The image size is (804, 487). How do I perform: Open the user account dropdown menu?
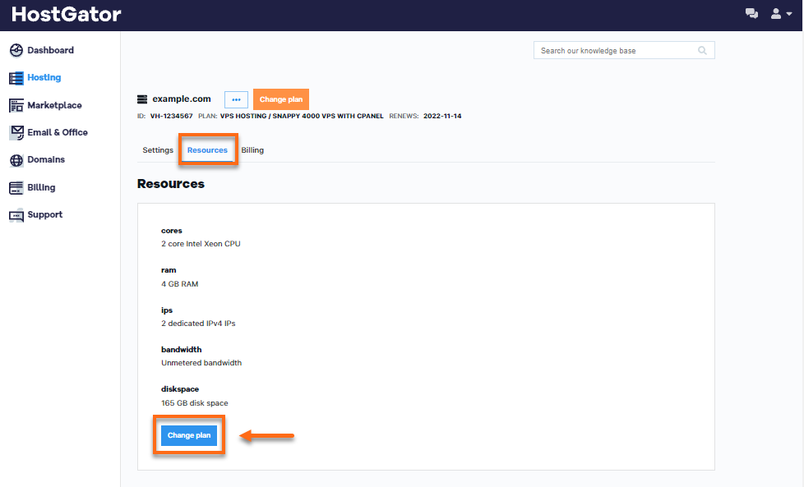tap(781, 14)
